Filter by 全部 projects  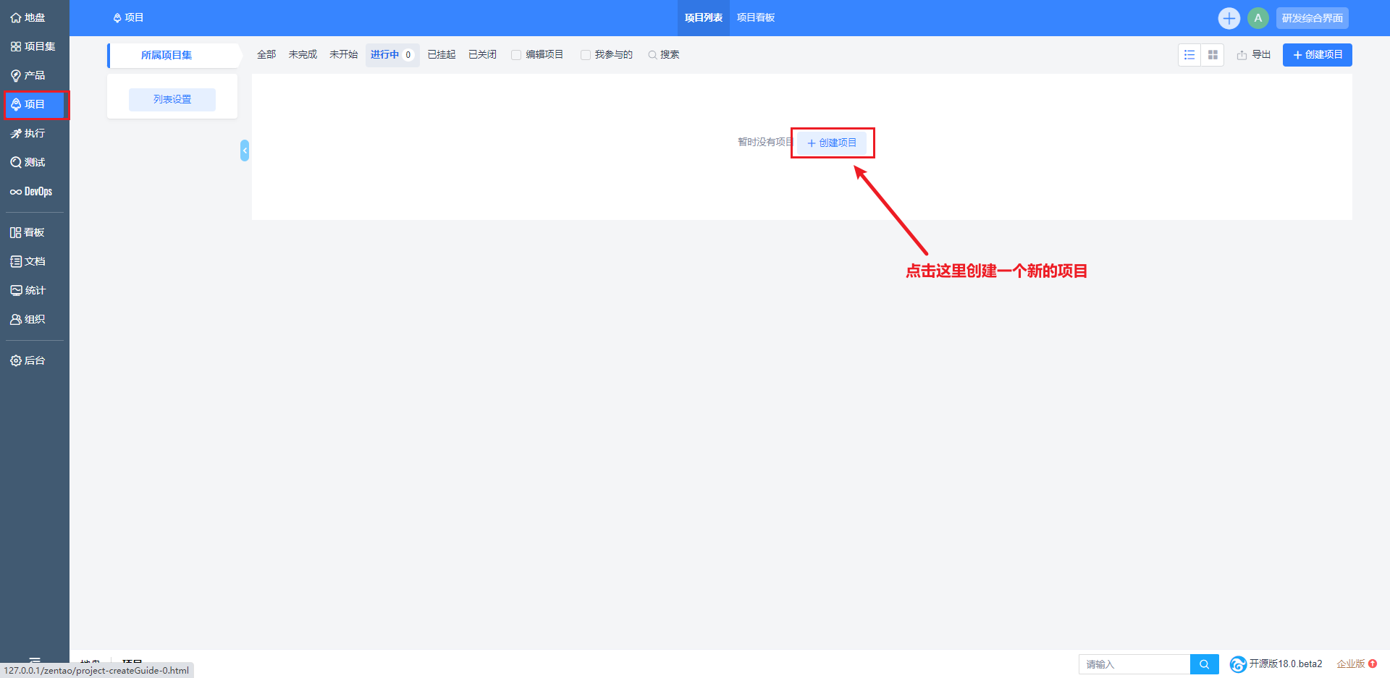[x=266, y=55]
